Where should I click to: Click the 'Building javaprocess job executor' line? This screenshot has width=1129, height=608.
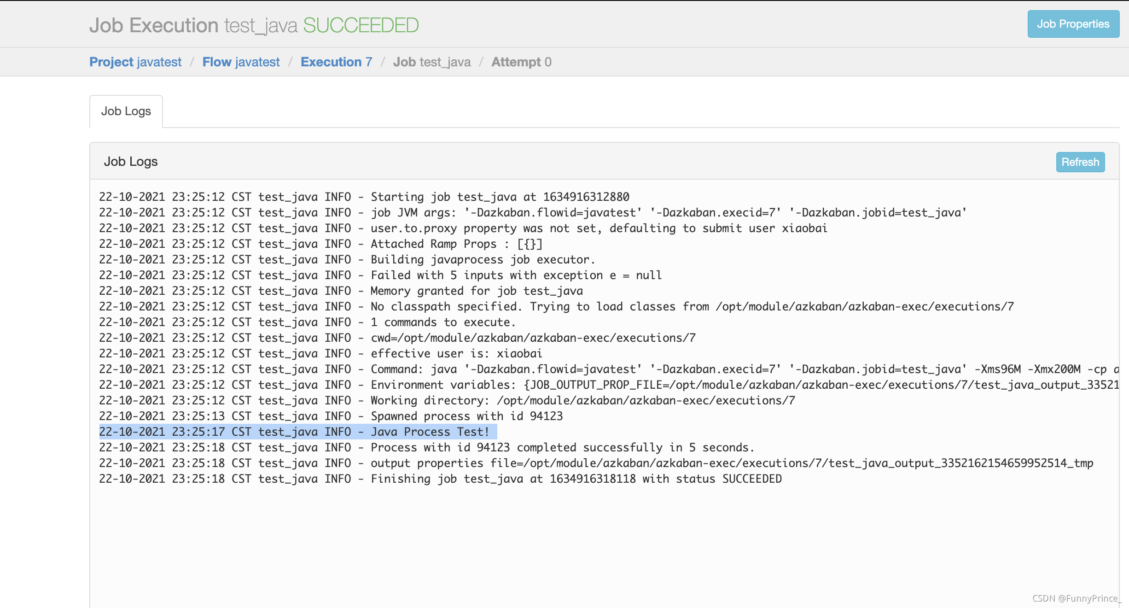pos(347,260)
